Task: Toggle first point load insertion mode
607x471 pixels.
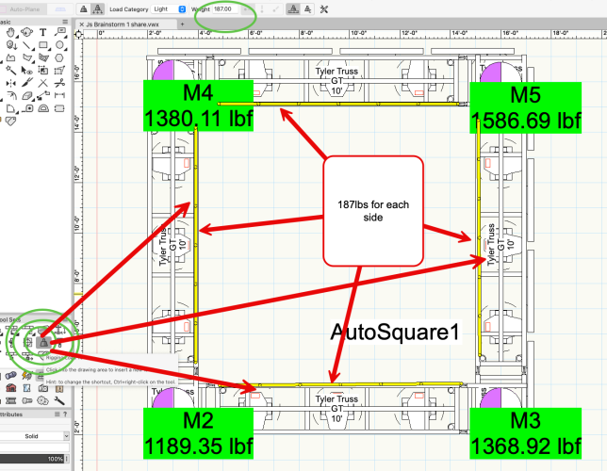Action: click(84, 8)
